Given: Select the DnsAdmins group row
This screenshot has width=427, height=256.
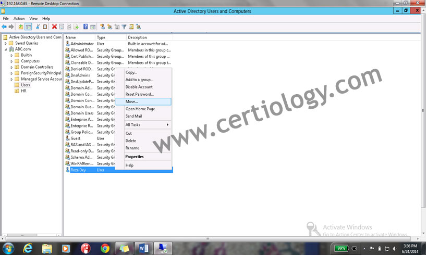Looking at the screenshot, I should [90, 75].
